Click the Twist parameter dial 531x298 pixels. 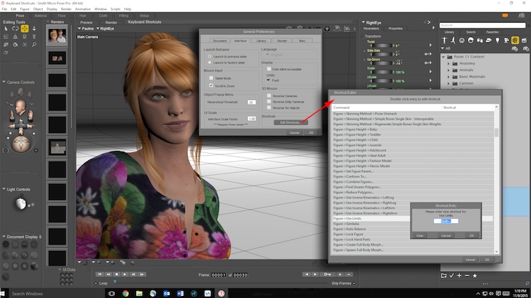pyautogui.click(x=381, y=45)
